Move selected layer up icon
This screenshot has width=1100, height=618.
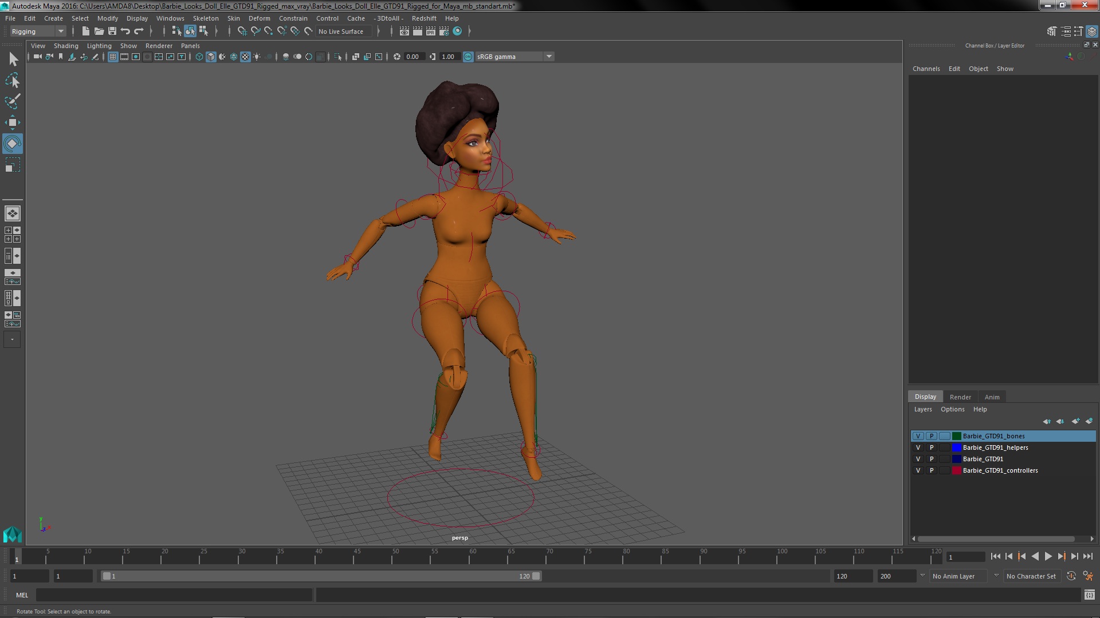(1047, 421)
